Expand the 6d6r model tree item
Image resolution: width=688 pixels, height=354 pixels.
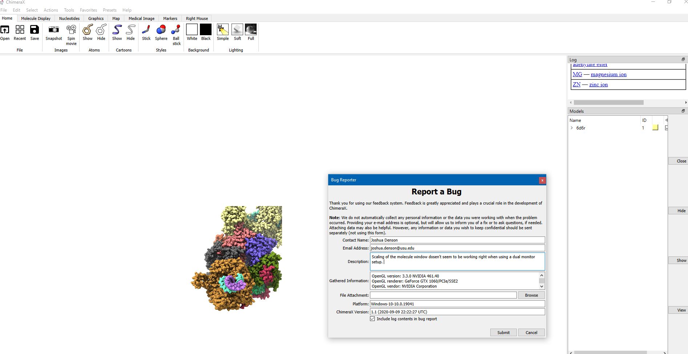[572, 128]
